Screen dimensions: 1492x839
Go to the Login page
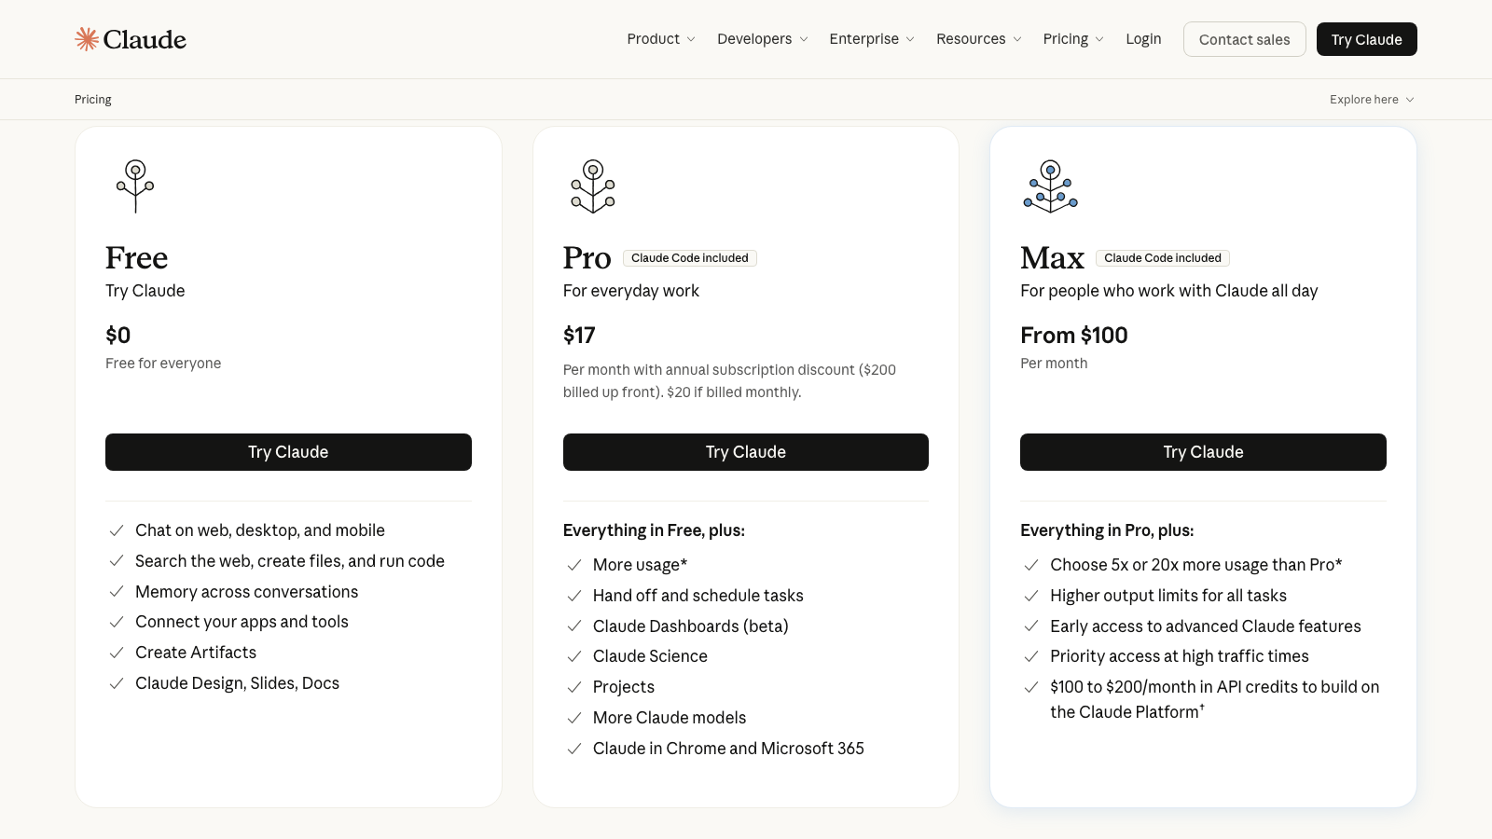[1143, 39]
